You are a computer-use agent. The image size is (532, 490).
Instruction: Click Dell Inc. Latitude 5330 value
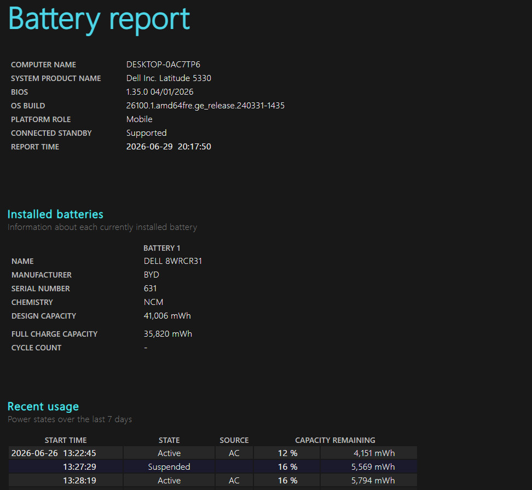point(169,78)
